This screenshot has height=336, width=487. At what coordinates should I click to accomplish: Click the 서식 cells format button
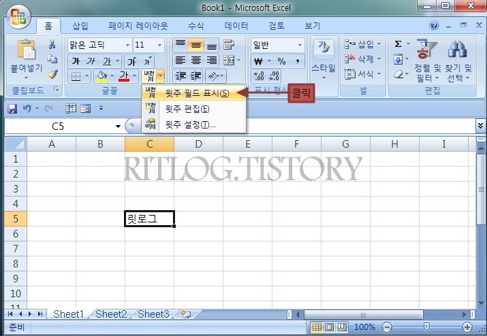tap(362, 74)
